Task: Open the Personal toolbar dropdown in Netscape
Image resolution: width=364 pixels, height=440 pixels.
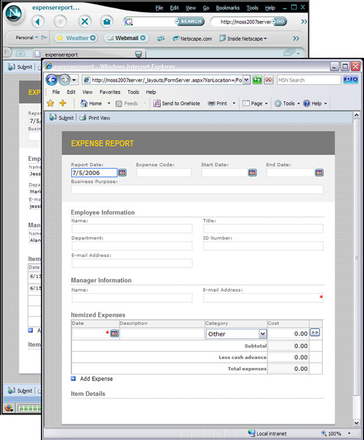Action: pos(27,38)
